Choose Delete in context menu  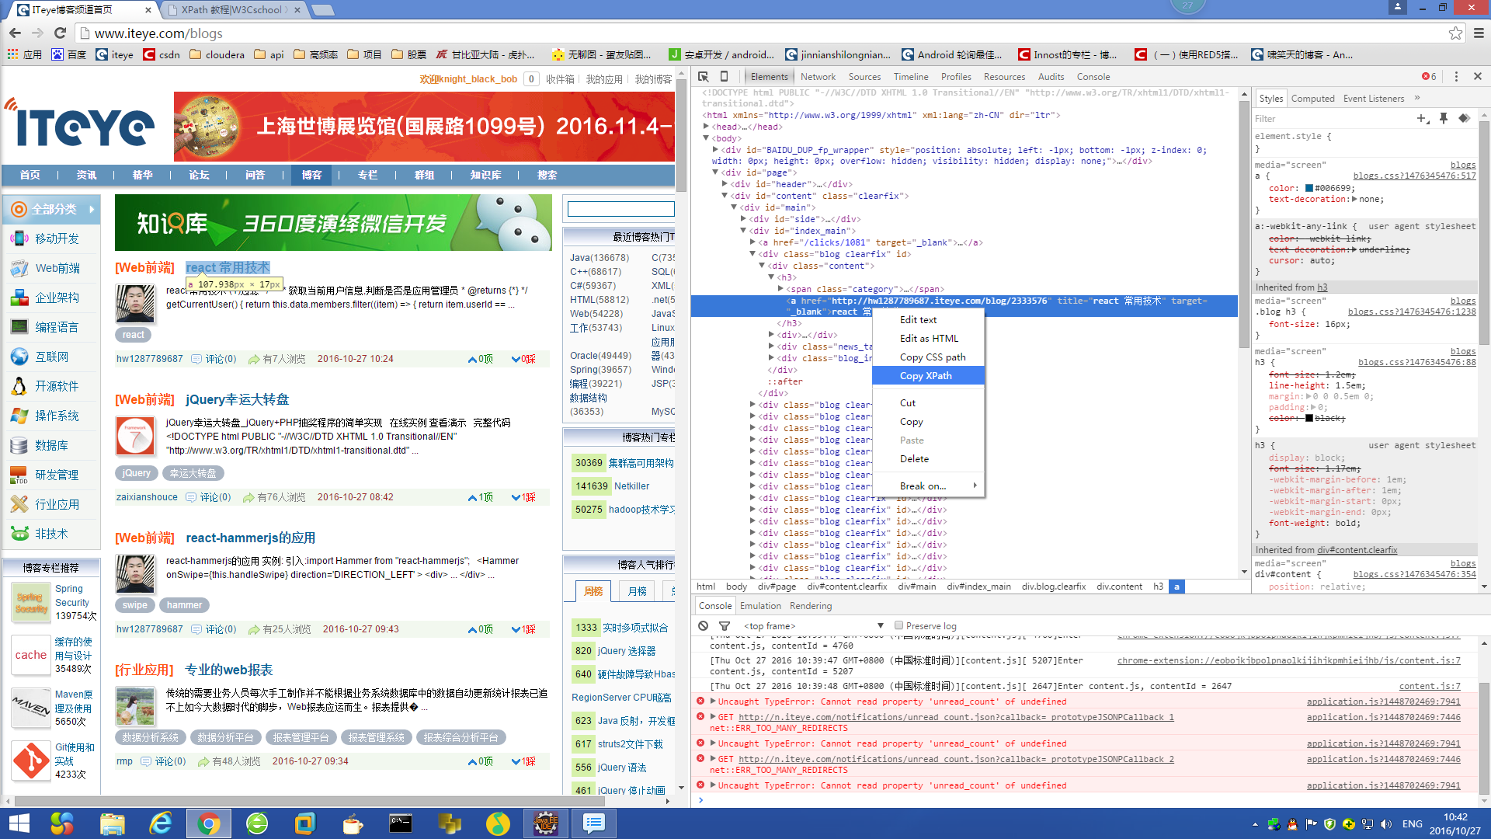point(928,458)
